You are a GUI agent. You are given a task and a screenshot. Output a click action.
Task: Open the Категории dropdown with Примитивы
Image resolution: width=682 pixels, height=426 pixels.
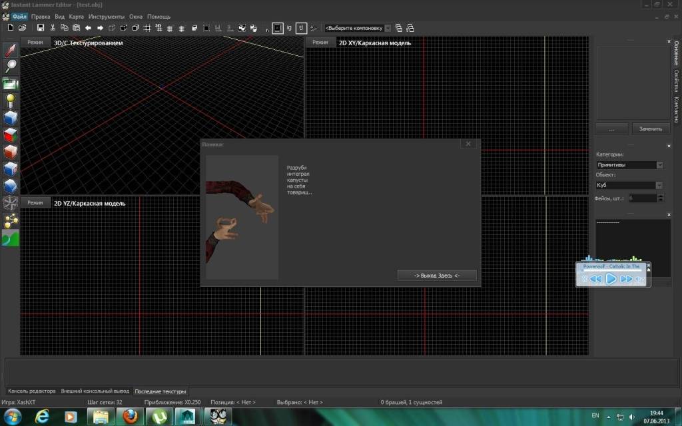pos(629,164)
